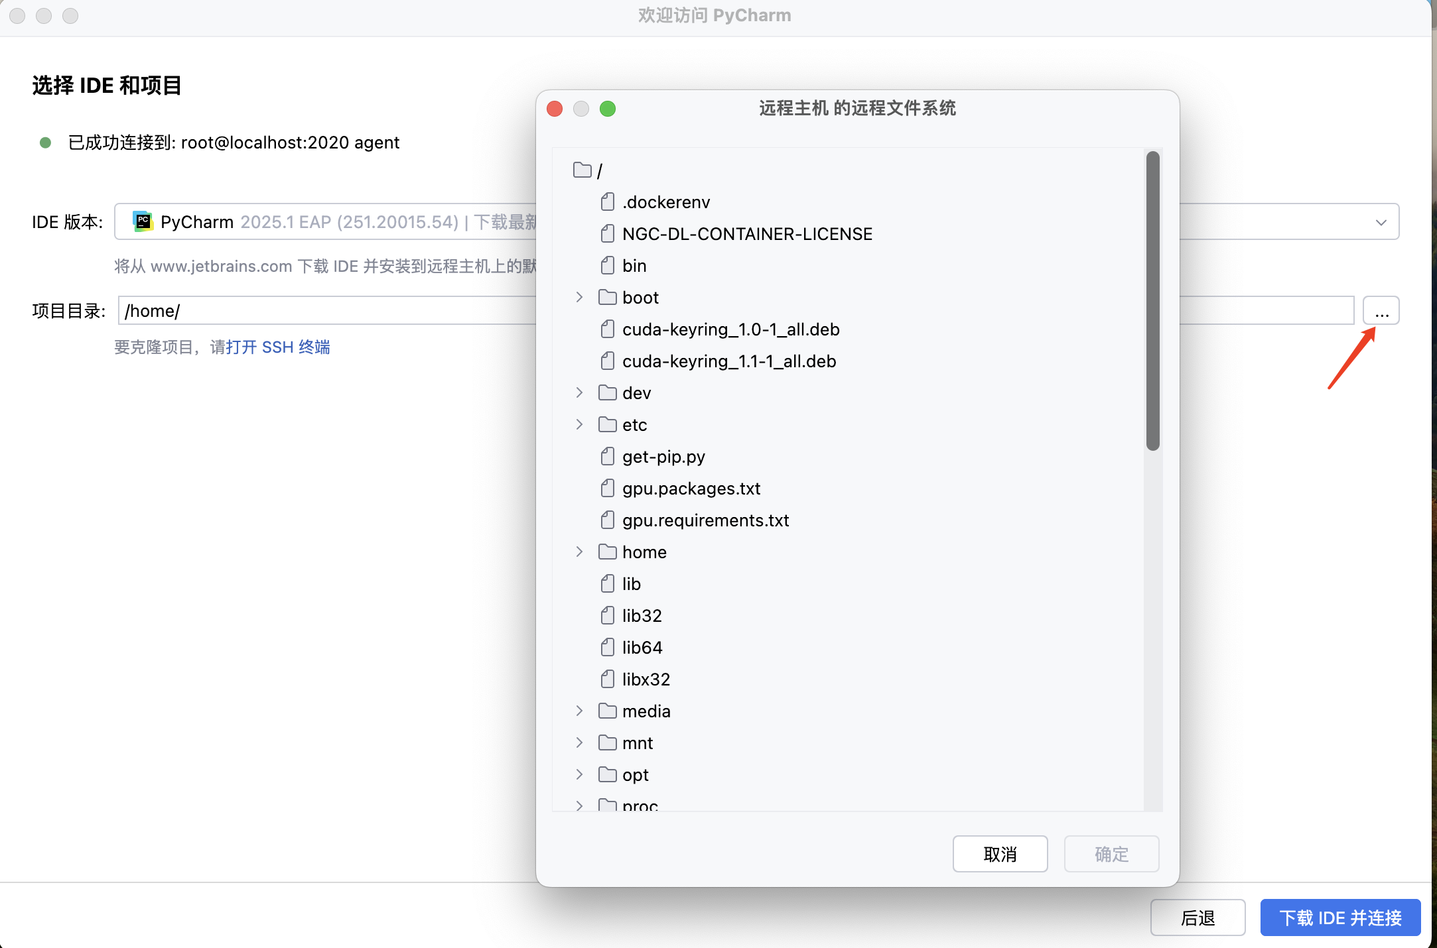Viewport: 1437px width, 948px height.
Task: Click the get-pip.py file icon
Action: [607, 457]
